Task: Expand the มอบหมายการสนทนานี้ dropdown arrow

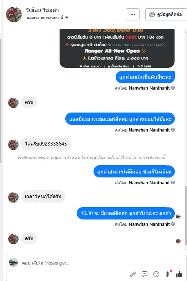Action: coord(67,18)
